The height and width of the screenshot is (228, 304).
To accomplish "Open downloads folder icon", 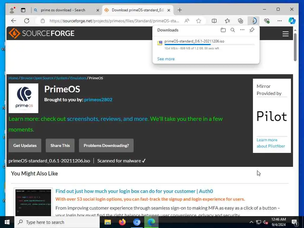I will click(x=223, y=30).
